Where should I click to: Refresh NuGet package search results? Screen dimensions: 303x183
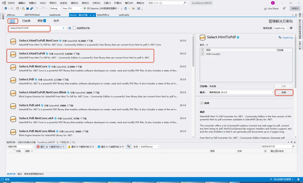coord(70,28)
